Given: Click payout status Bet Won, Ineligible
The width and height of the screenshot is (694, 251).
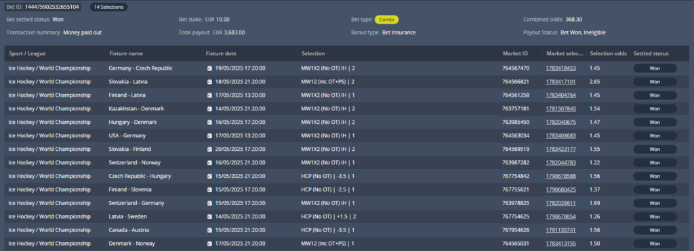Looking at the screenshot, I should [x=583, y=32].
